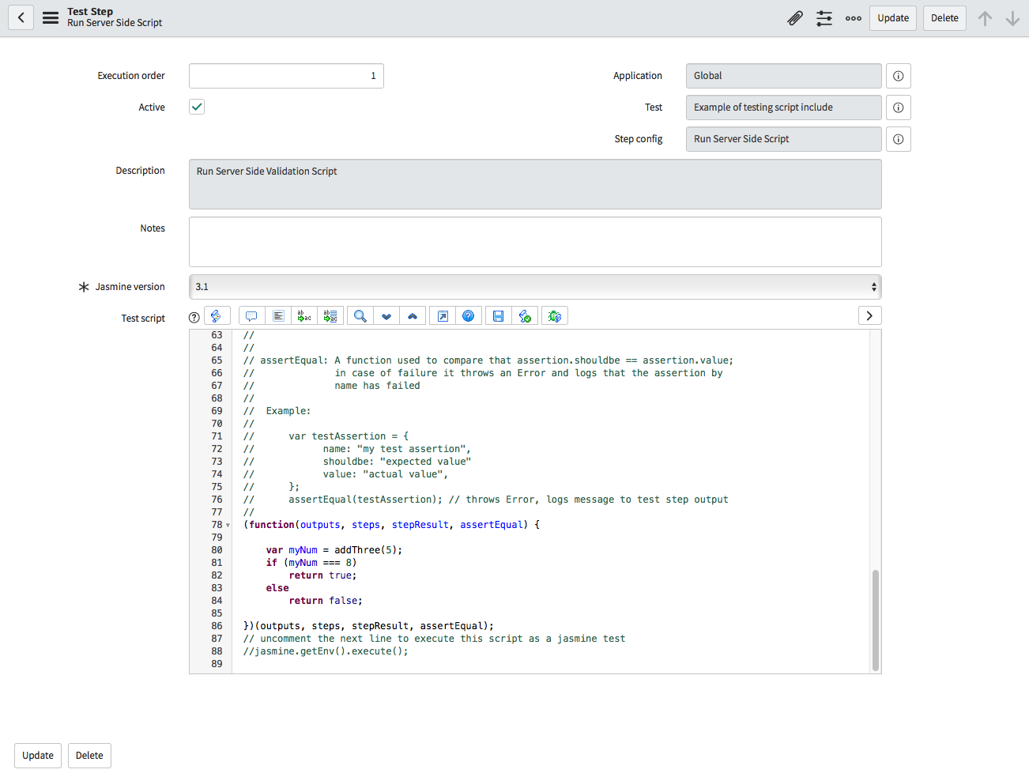The image size is (1029, 777).
Task: Show info for the Step config field
Action: 899,139
